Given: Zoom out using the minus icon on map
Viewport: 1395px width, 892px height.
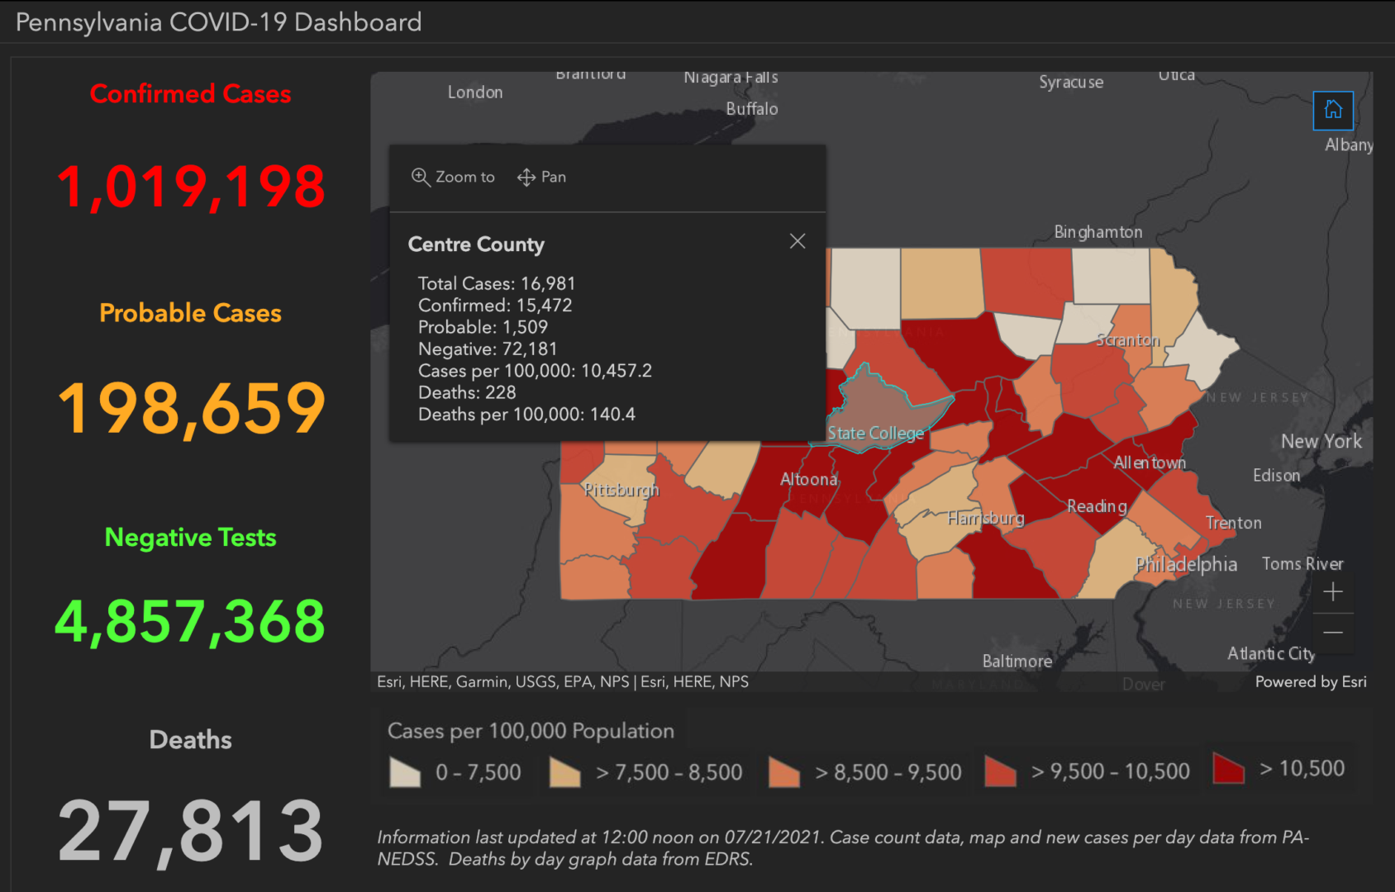Looking at the screenshot, I should tap(1333, 632).
